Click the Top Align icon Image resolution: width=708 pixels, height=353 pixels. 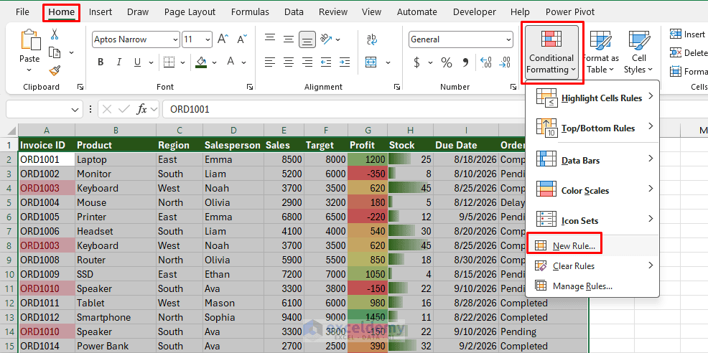pyautogui.click(x=270, y=38)
